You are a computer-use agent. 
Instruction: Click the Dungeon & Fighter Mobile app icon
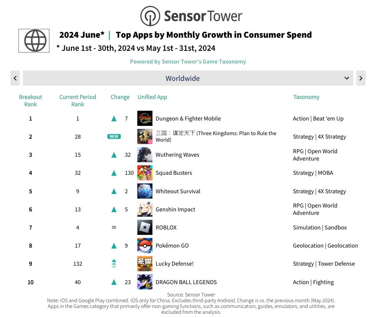click(145, 119)
